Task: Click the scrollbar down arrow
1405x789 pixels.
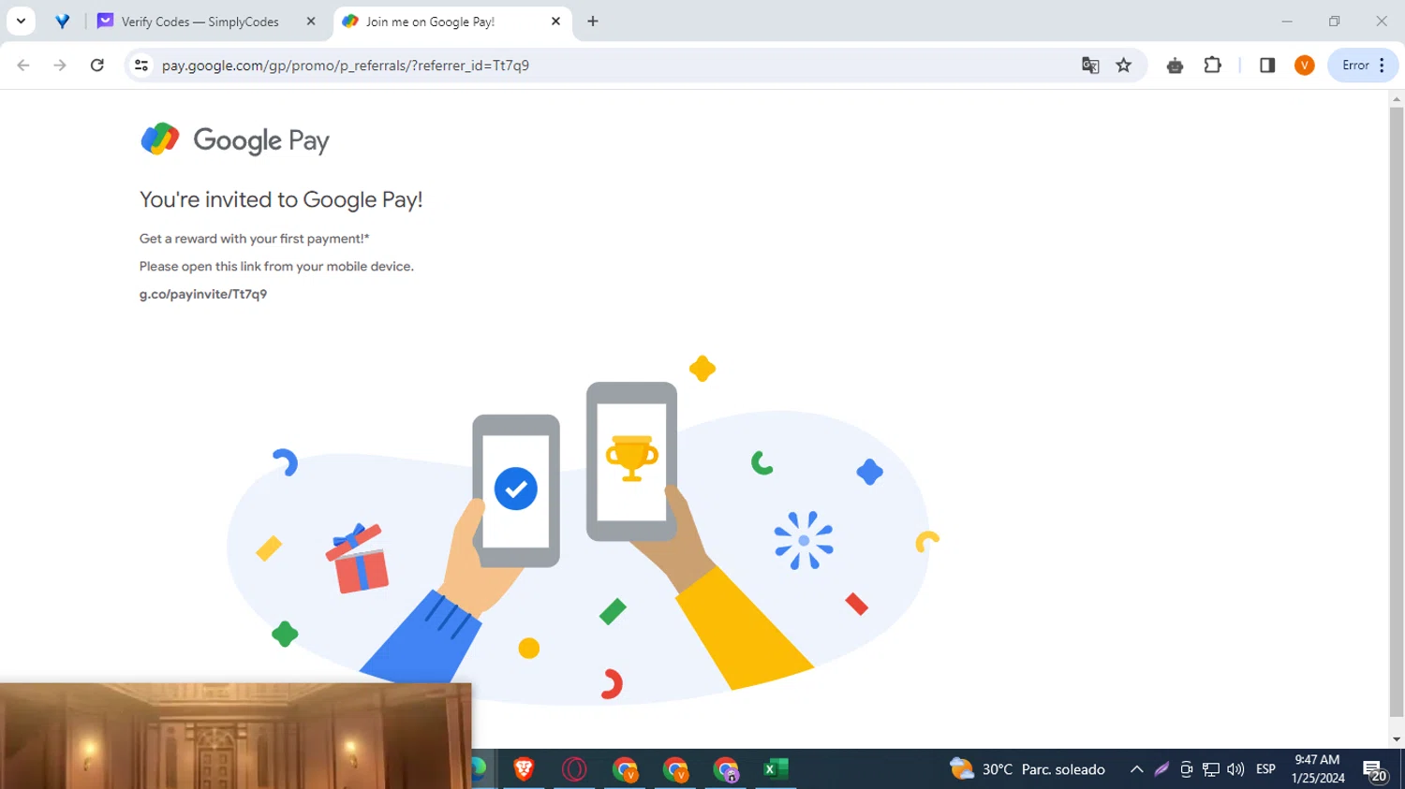Action: click(1397, 739)
